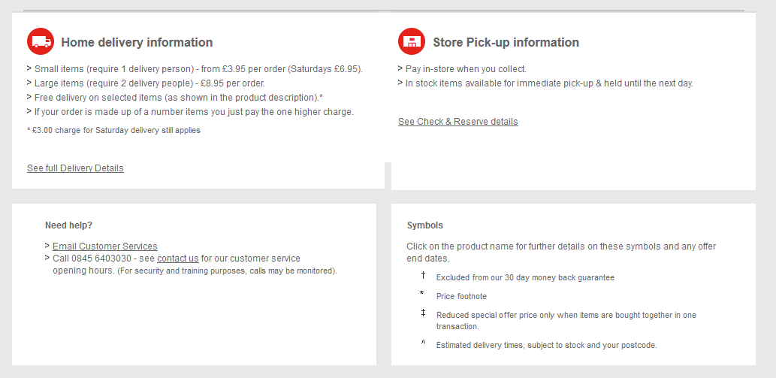Click the dagger symbol for money back exclusion

point(423,276)
